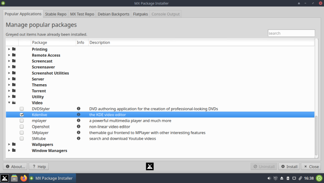The image size is (324, 183).
Task: Click the paperclip tray icon
Action: click(300, 178)
